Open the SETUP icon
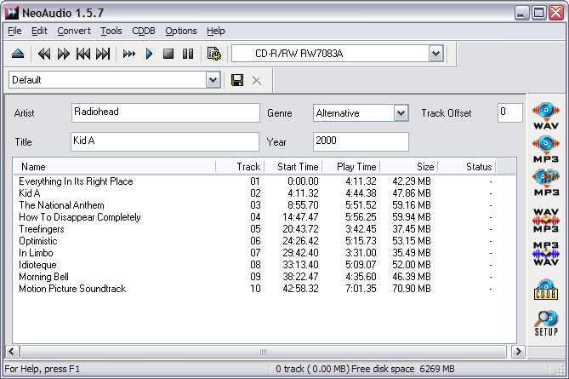The width and height of the screenshot is (569, 379). point(546,323)
